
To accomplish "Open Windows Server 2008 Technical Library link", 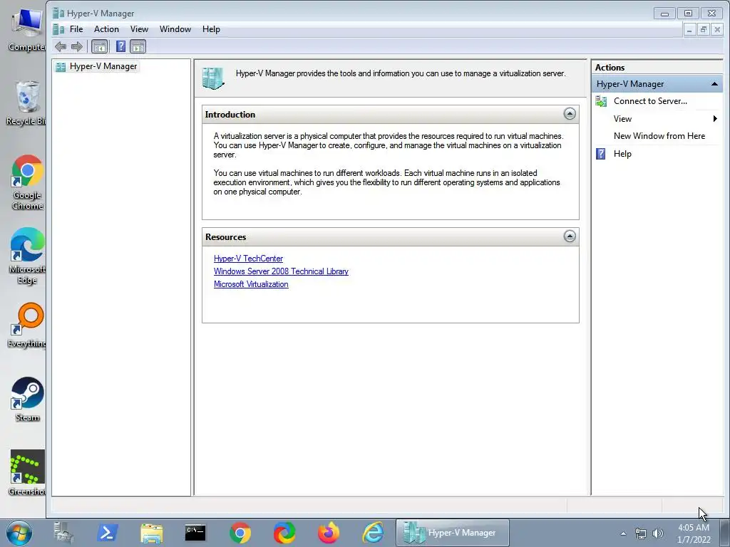I will pyautogui.click(x=281, y=271).
